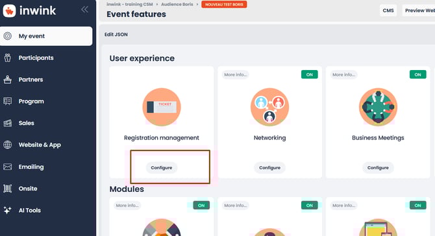
Task: Click the Program schedule icon
Action: 8,101
